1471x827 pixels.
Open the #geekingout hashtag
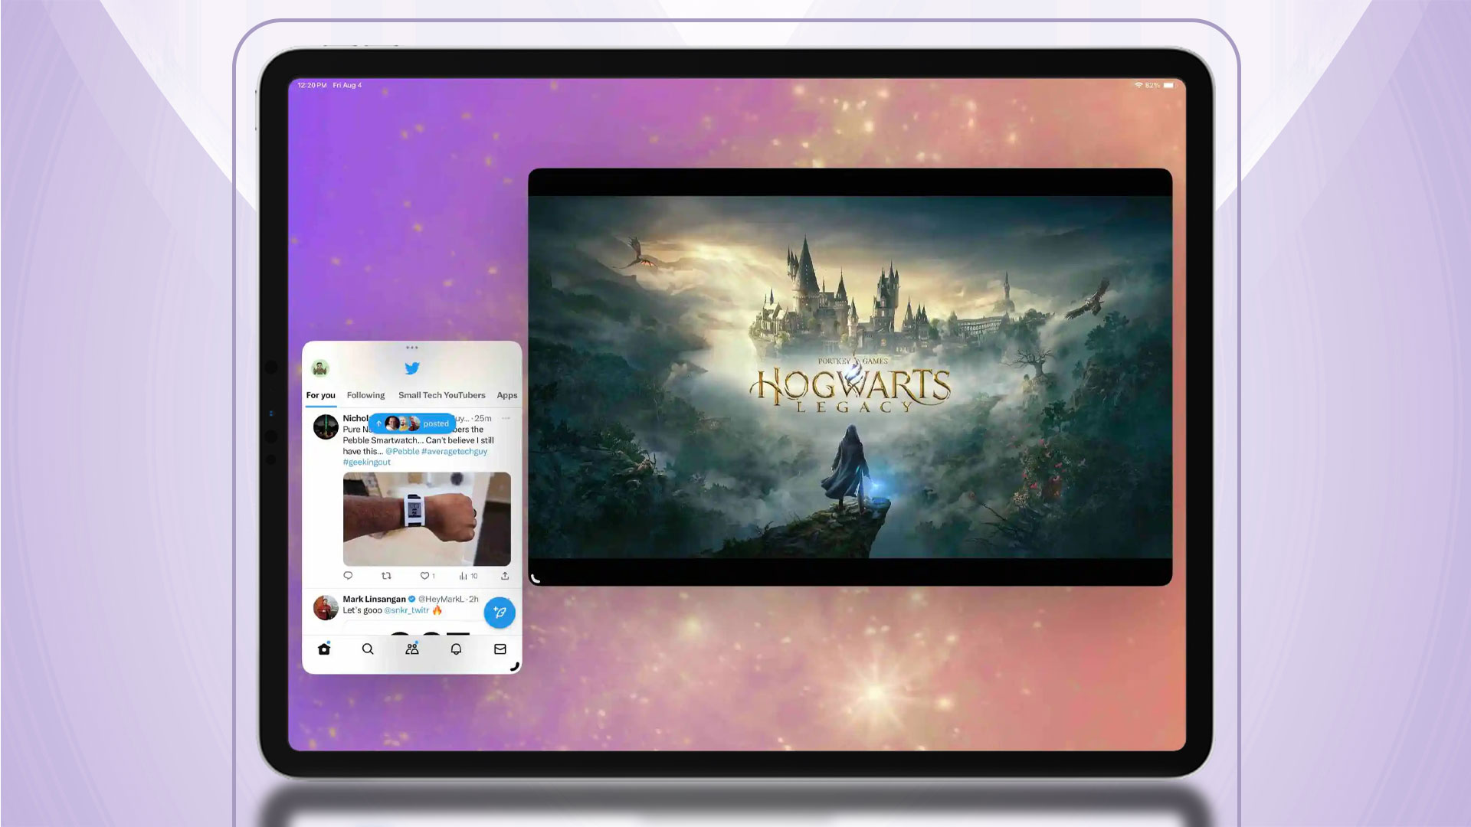[367, 462]
